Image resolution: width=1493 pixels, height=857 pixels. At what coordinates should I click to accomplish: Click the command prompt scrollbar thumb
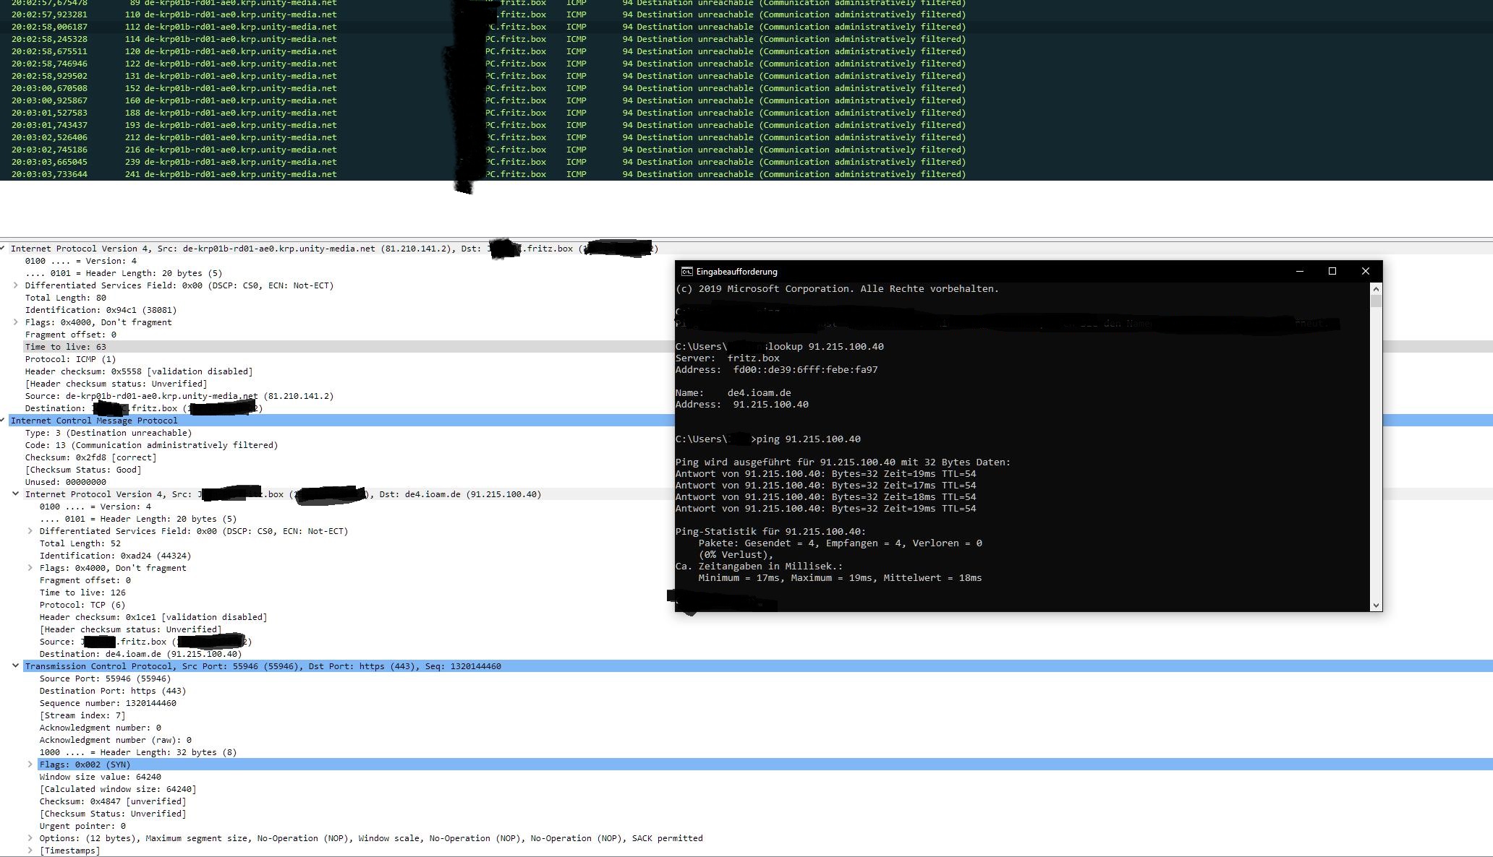1376,301
